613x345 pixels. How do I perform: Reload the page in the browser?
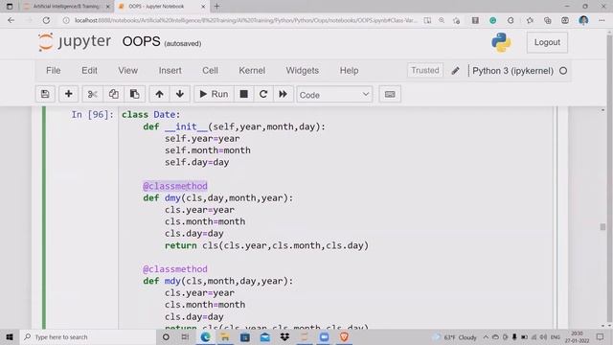click(46, 20)
